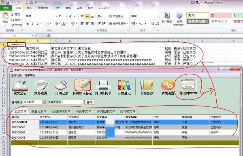Decrease font size with the small A icon
This screenshot has height=156, width=243.
coord(75,16)
